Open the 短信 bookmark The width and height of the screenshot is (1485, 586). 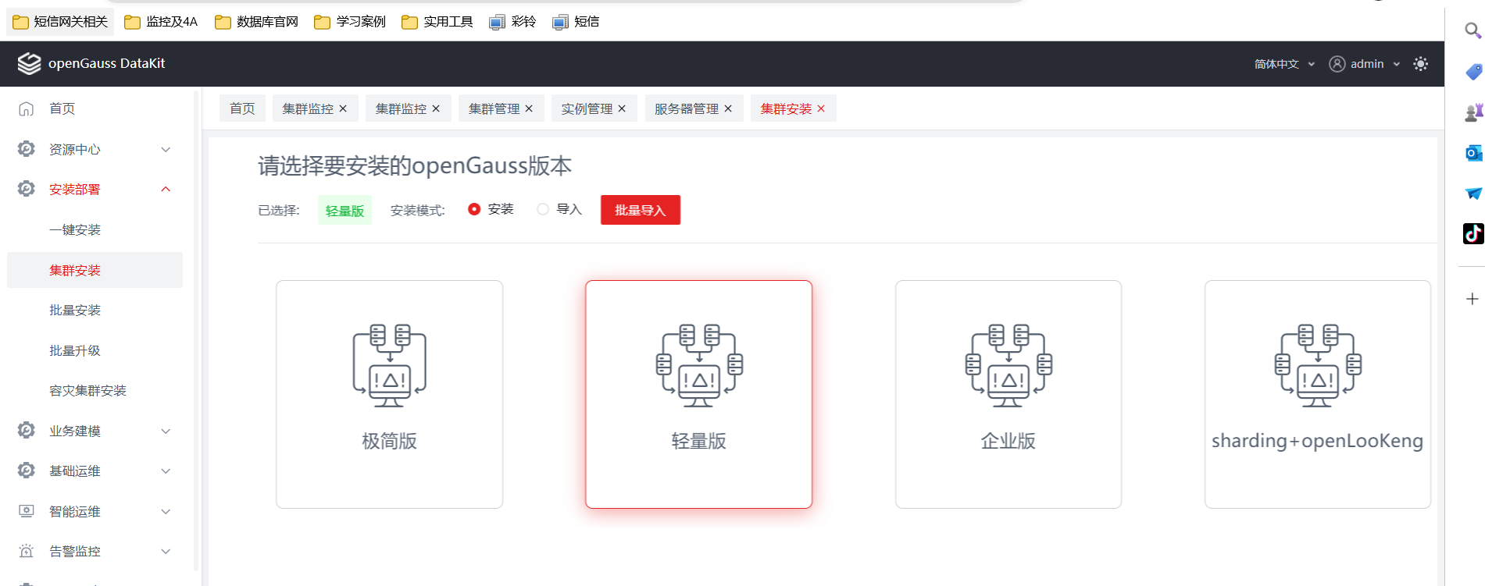coord(577,22)
